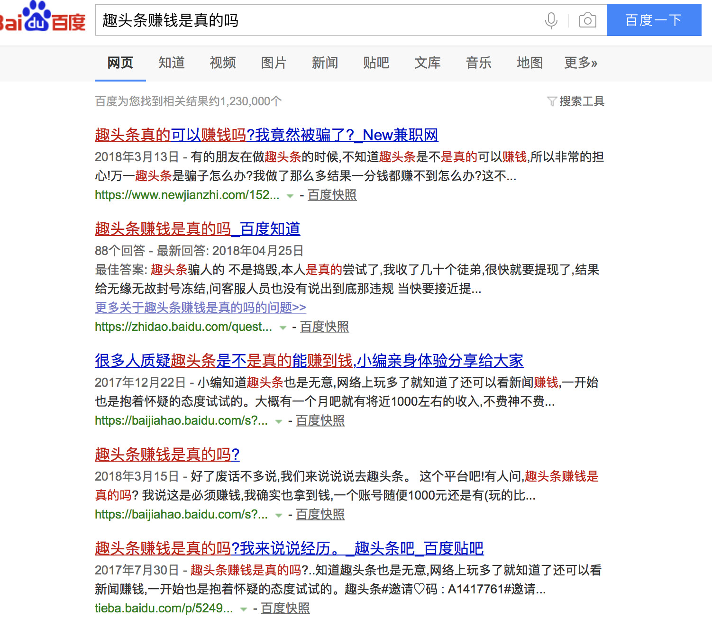Screen dimensions: 712x619
Task: Open 百度快照 under the 很多人质疑 result
Action: coord(320,420)
